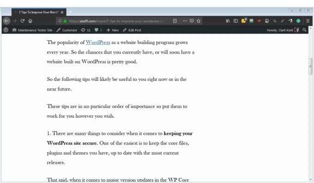The width and height of the screenshot is (314, 183).
Task: Open the Maintenance Tester Site menu
Action: (32, 30)
